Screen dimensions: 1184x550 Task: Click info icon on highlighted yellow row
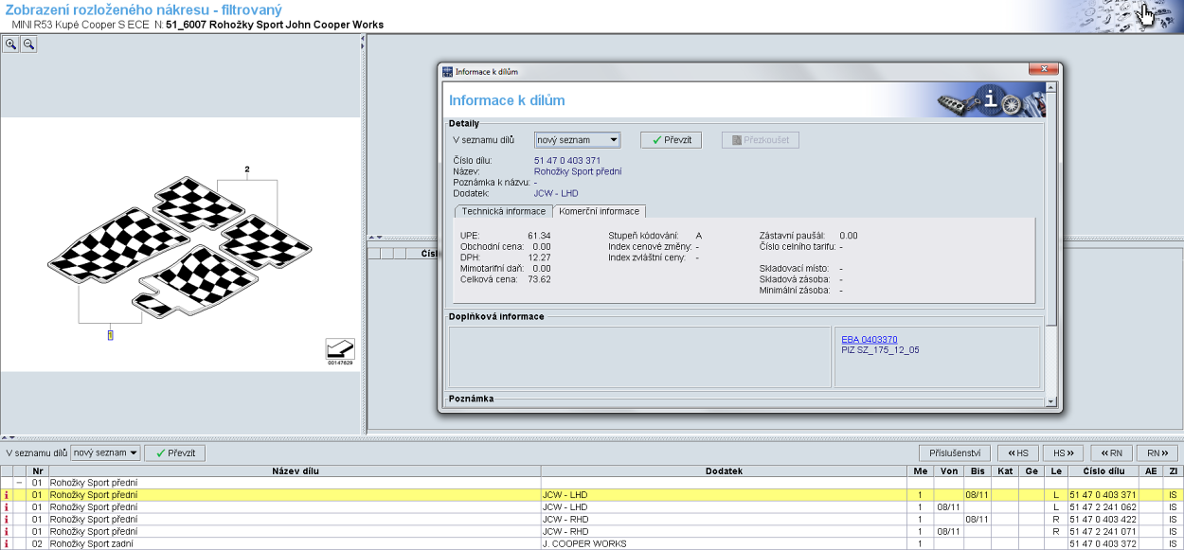click(x=7, y=495)
